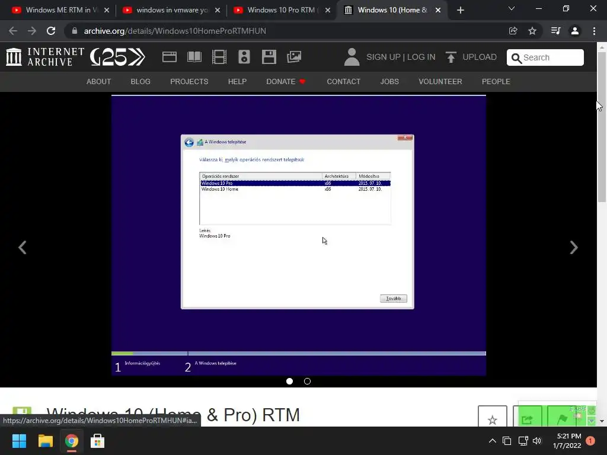Image resolution: width=607 pixels, height=455 pixels.
Task: Show hidden system tray icons
Action: point(492,441)
